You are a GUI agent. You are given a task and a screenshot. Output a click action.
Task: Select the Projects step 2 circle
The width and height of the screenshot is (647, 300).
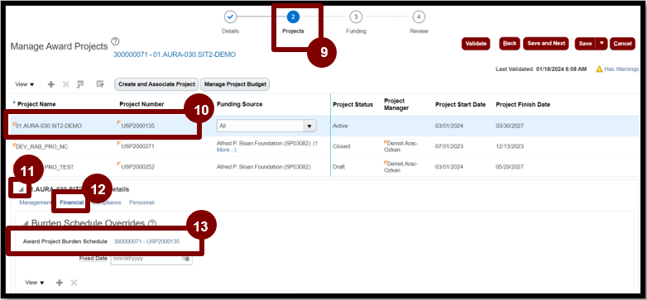click(293, 17)
